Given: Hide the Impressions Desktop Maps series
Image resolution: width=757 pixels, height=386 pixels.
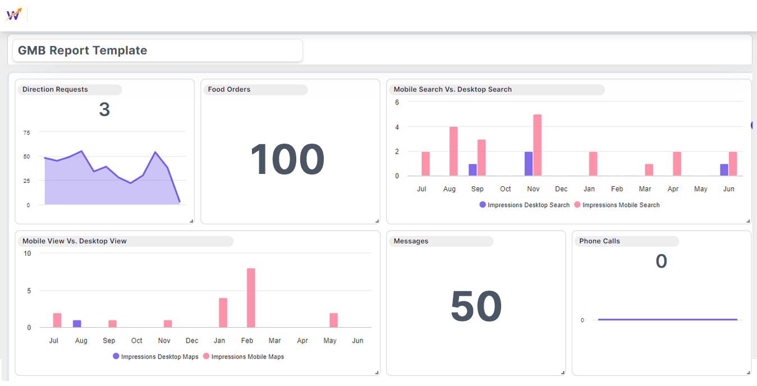Looking at the screenshot, I should [155, 357].
